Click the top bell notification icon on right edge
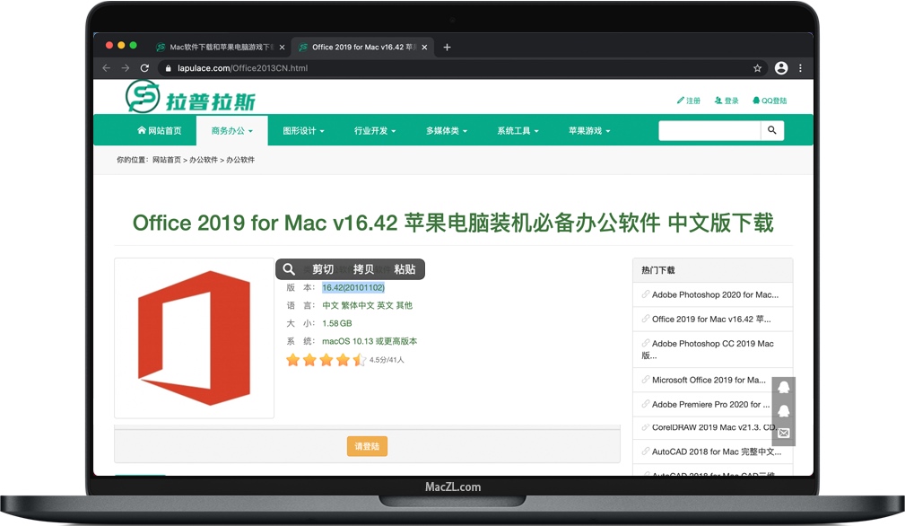Viewport: 905px width, 526px height. [783, 386]
